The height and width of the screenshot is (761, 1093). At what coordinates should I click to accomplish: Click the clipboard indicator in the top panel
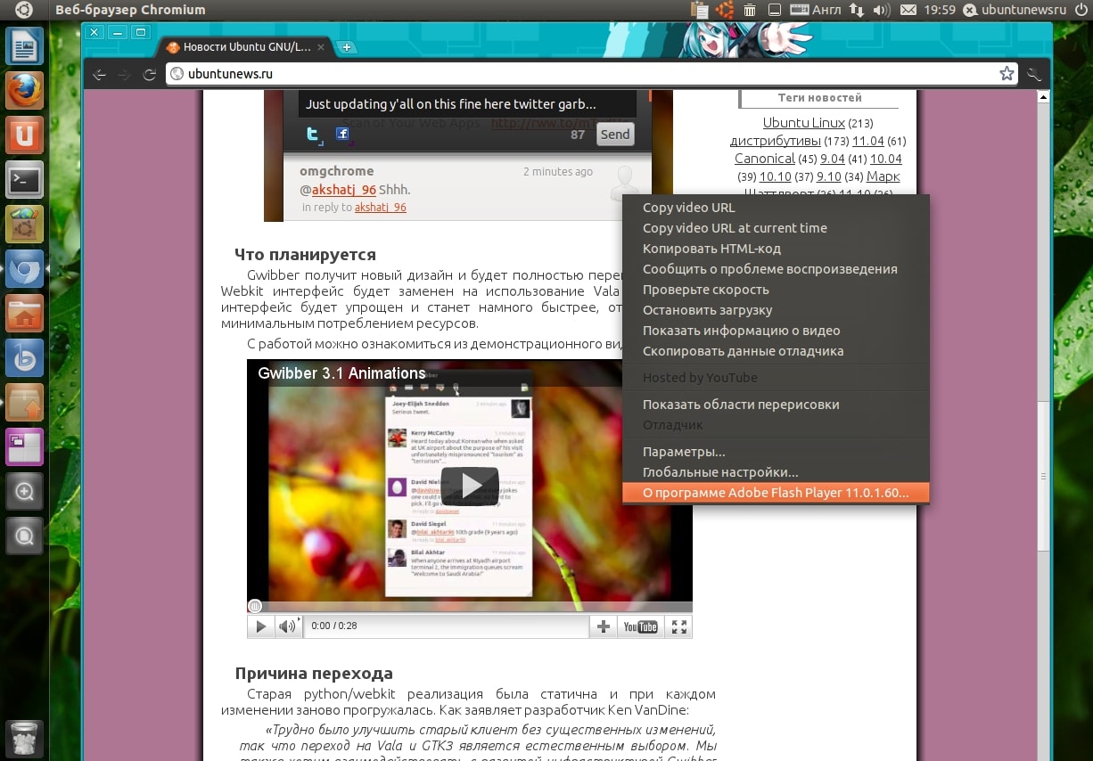tap(700, 10)
